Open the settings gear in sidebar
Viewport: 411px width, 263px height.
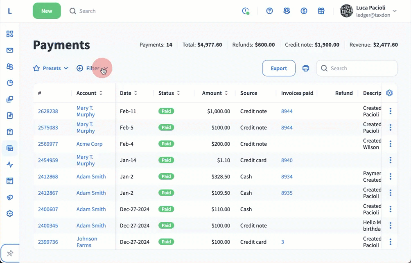(x=10, y=214)
